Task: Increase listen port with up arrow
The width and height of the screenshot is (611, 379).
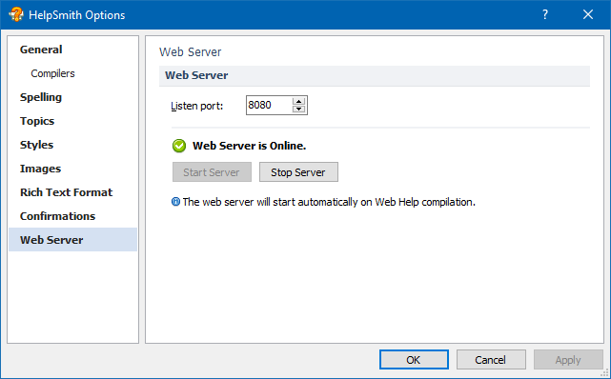Action: click(x=299, y=101)
